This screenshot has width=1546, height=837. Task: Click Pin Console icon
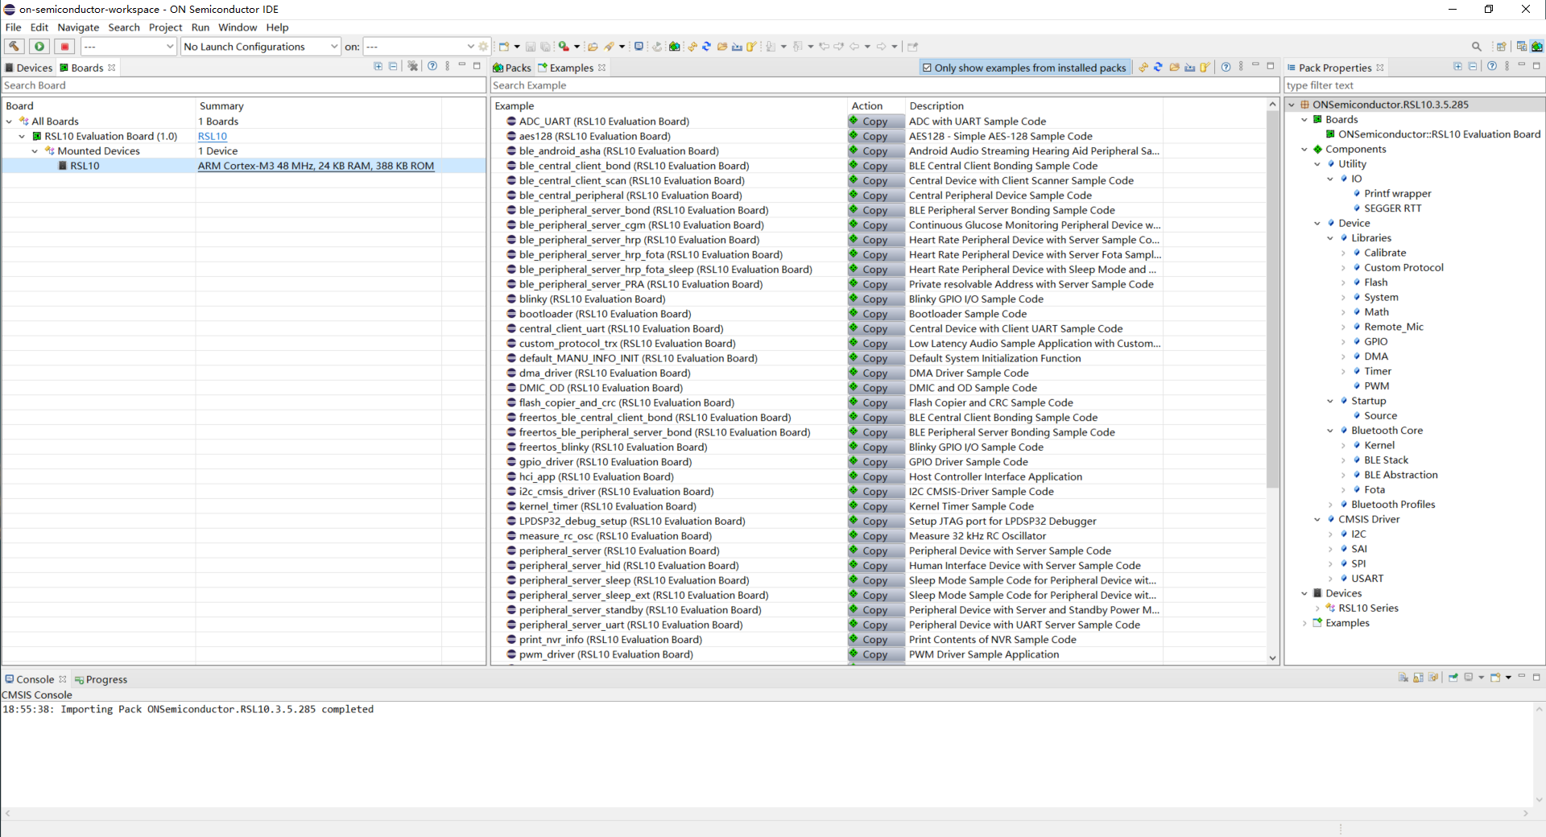1453,678
